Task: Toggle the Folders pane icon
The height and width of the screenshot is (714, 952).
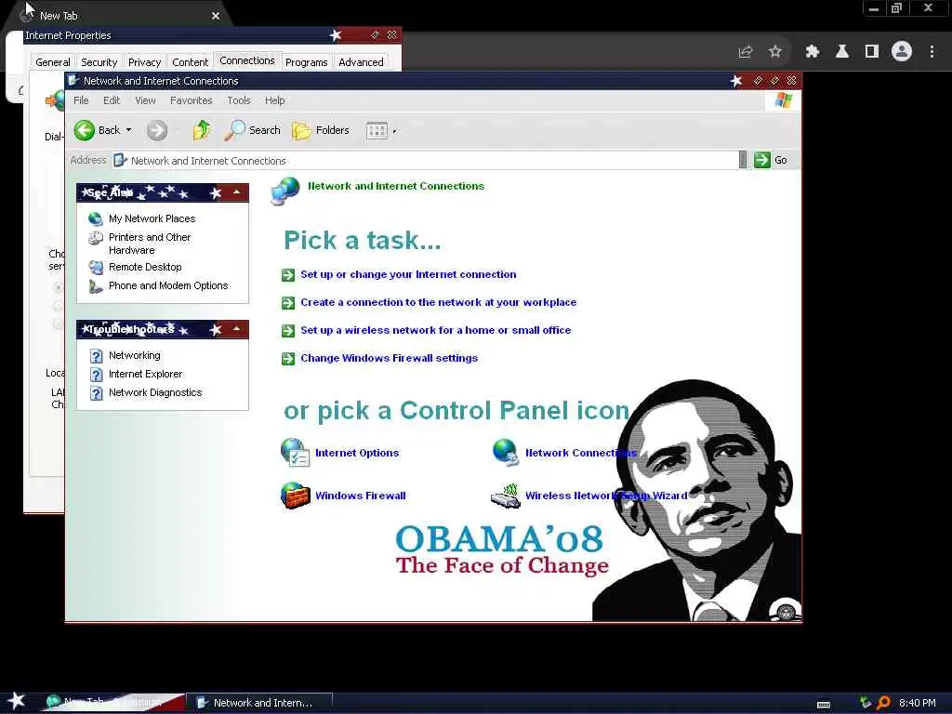Action: 302,130
